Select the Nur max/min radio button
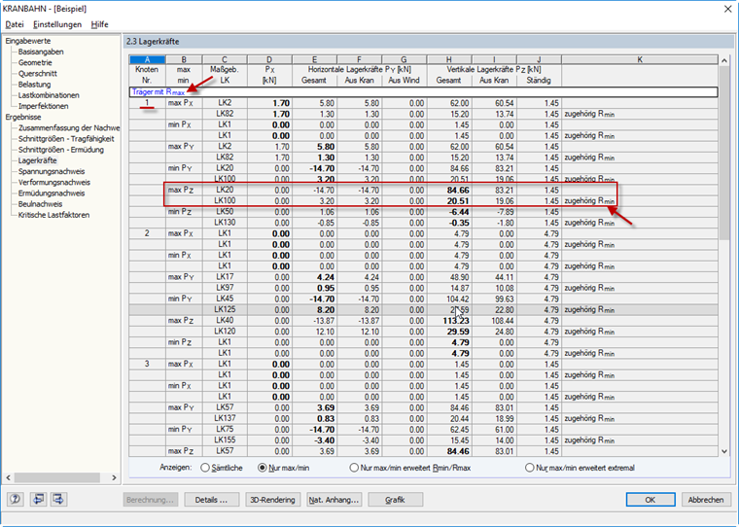The width and height of the screenshot is (739, 527). (262, 468)
